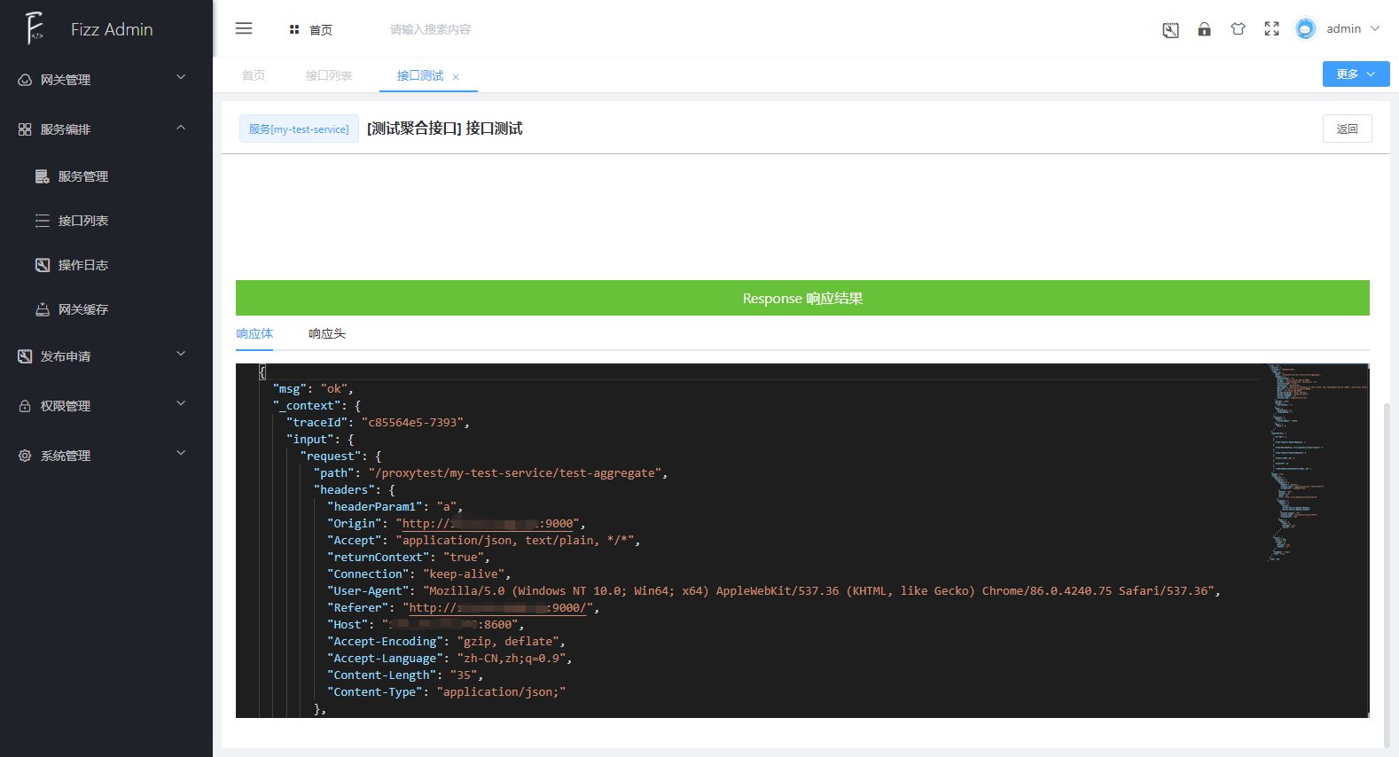Click the code editor minimap
Screen dimensions: 1399x757
point(1317,463)
